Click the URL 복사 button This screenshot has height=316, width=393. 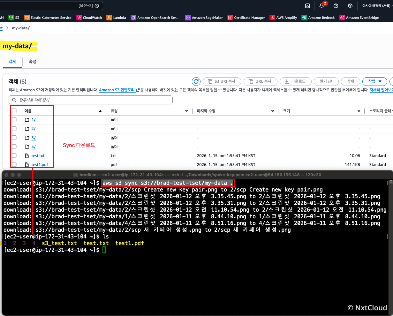coord(260,81)
